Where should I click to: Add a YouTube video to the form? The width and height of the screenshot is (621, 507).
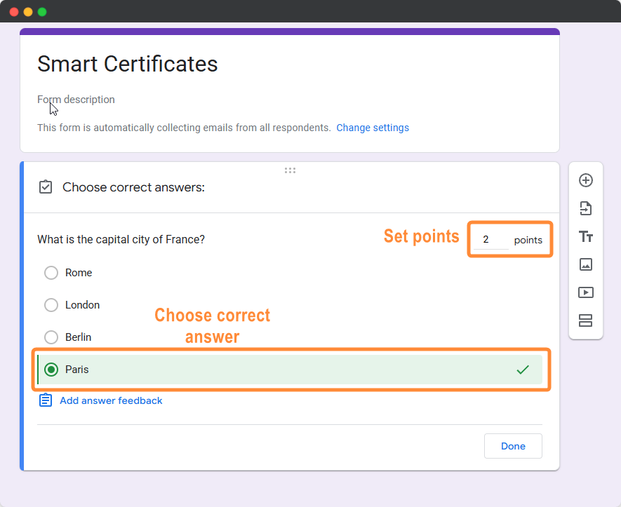pyautogui.click(x=586, y=292)
